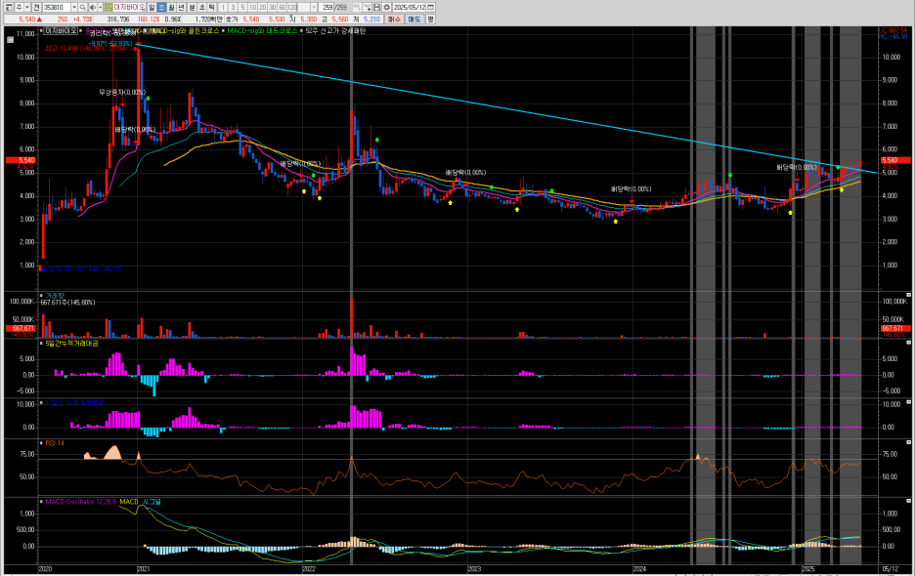Select interval 10 button
This screenshot has height=576, width=915.
252,7
